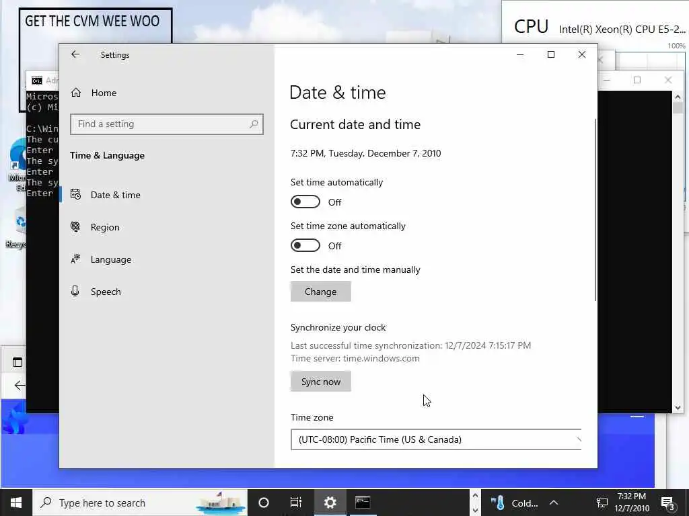The height and width of the screenshot is (516, 689).
Task: Click the taskbar toolbar down chevron
Action: coord(475,510)
